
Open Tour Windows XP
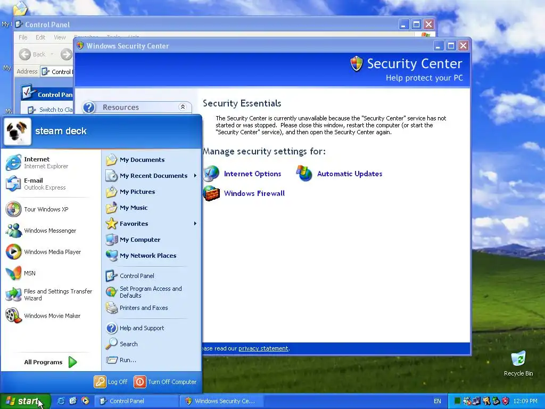click(51, 209)
